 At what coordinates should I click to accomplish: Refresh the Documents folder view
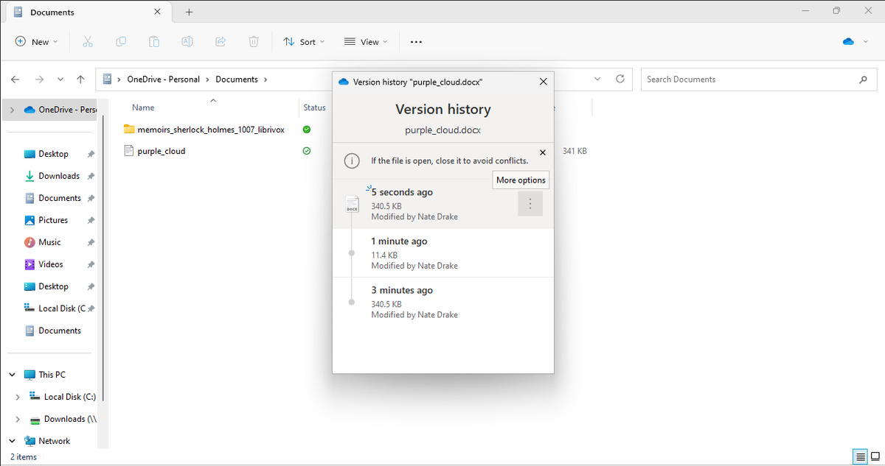pyautogui.click(x=619, y=79)
